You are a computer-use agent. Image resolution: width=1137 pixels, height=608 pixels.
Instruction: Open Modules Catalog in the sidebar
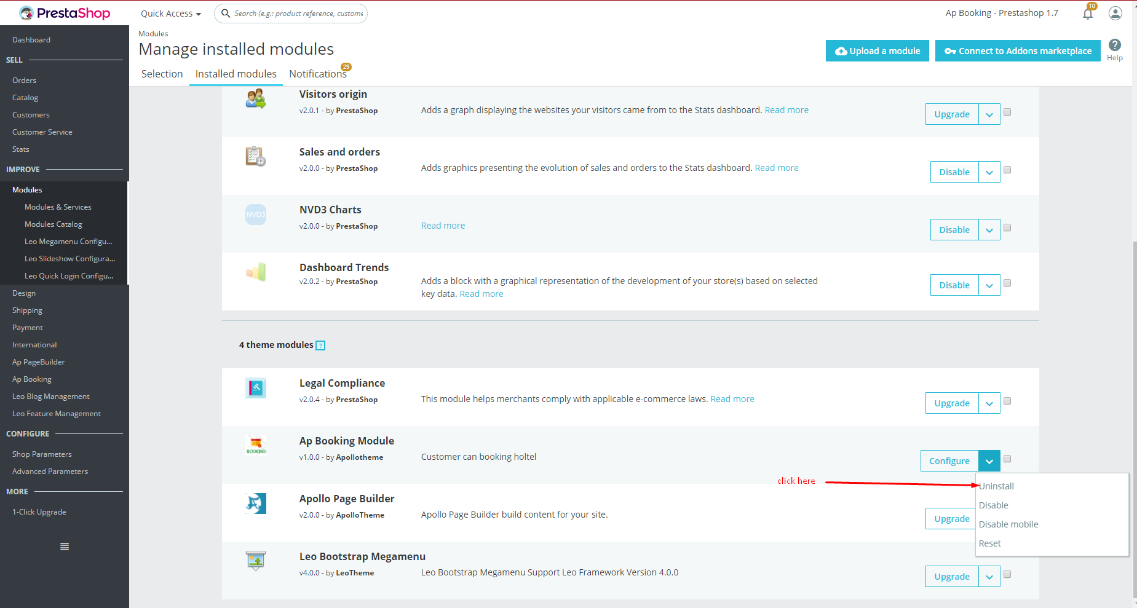pos(53,224)
